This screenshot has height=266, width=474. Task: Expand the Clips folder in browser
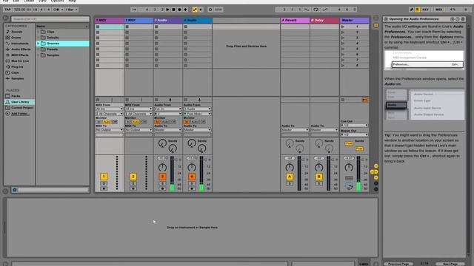tap(39, 32)
